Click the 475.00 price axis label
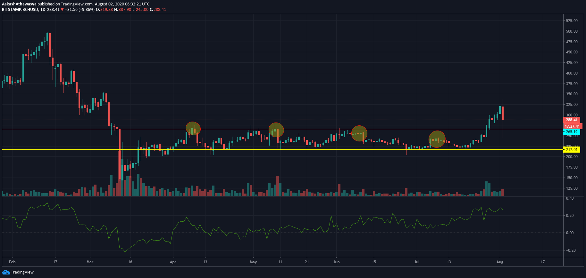 pos(572,42)
